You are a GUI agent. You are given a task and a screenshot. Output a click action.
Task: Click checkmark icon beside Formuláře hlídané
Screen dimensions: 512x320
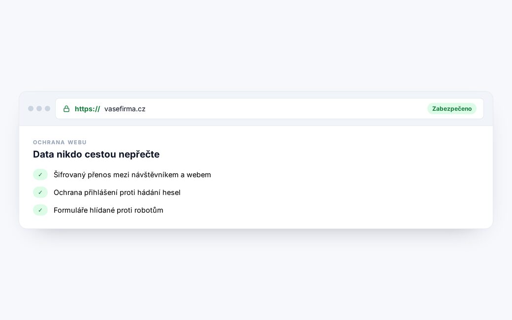coord(40,210)
